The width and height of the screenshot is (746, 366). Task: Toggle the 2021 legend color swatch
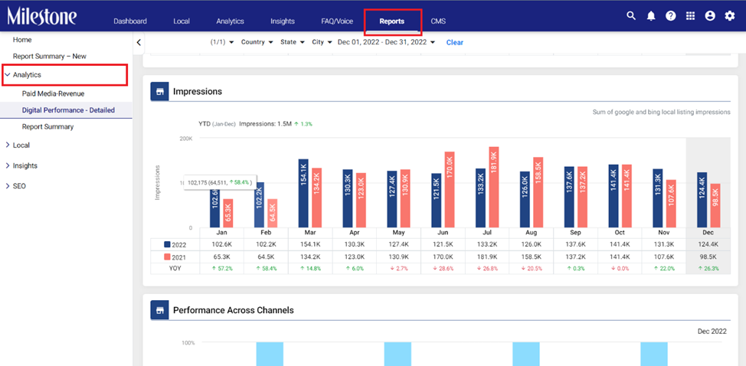point(167,257)
